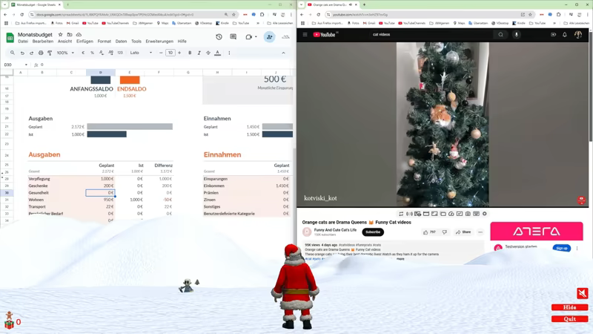Select the Orange cats YouTube browser tab
The height and width of the screenshot is (334, 593).
331,5
